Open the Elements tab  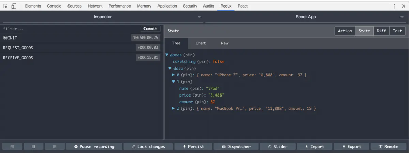point(33,6)
